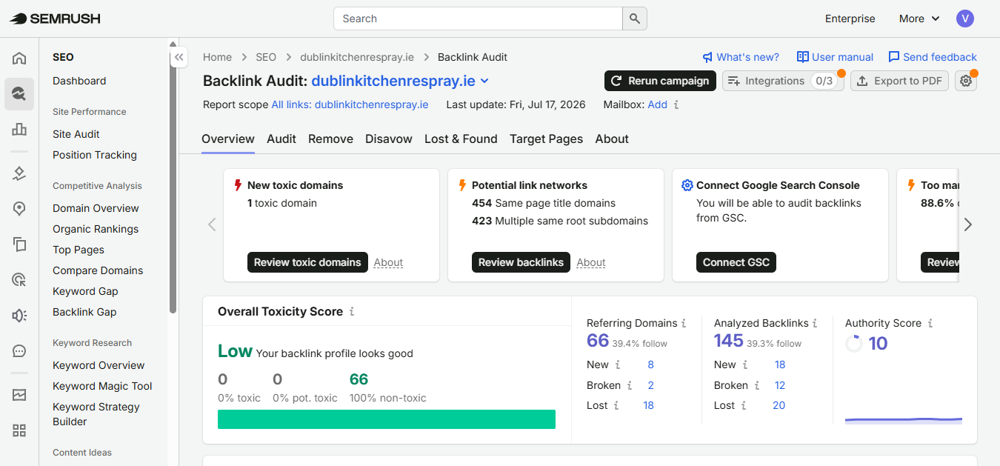Click Rerun campaign button

(660, 81)
